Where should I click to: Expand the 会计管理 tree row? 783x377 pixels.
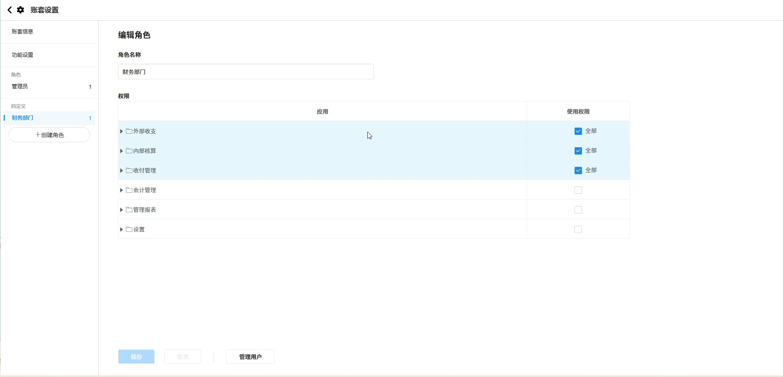[x=122, y=190]
